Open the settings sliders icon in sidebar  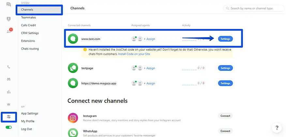click(x=9, y=117)
